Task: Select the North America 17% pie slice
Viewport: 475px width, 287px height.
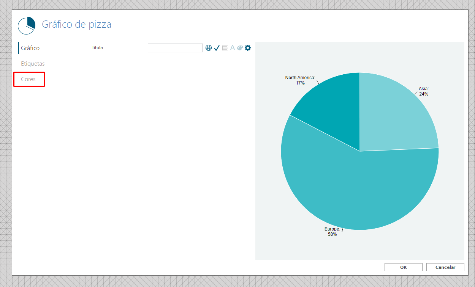Action: pos(334,106)
